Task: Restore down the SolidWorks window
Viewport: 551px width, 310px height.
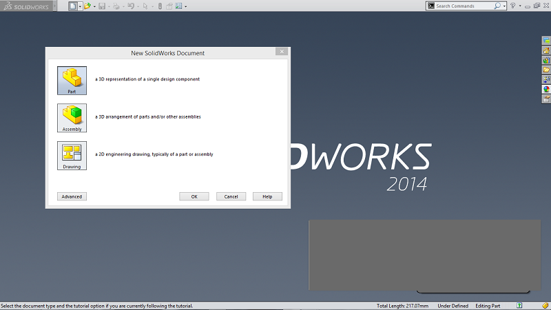Action: (537, 6)
